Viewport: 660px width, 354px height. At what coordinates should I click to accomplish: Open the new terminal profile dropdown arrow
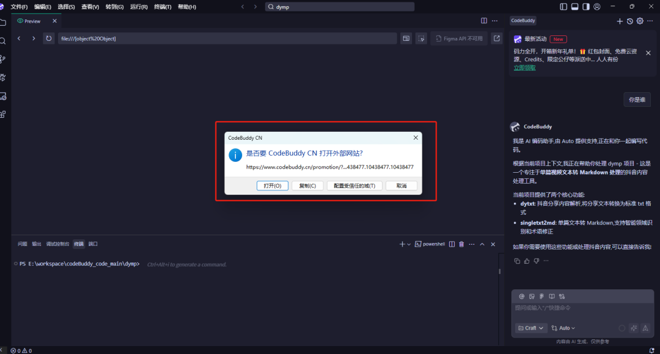pyautogui.click(x=409, y=244)
